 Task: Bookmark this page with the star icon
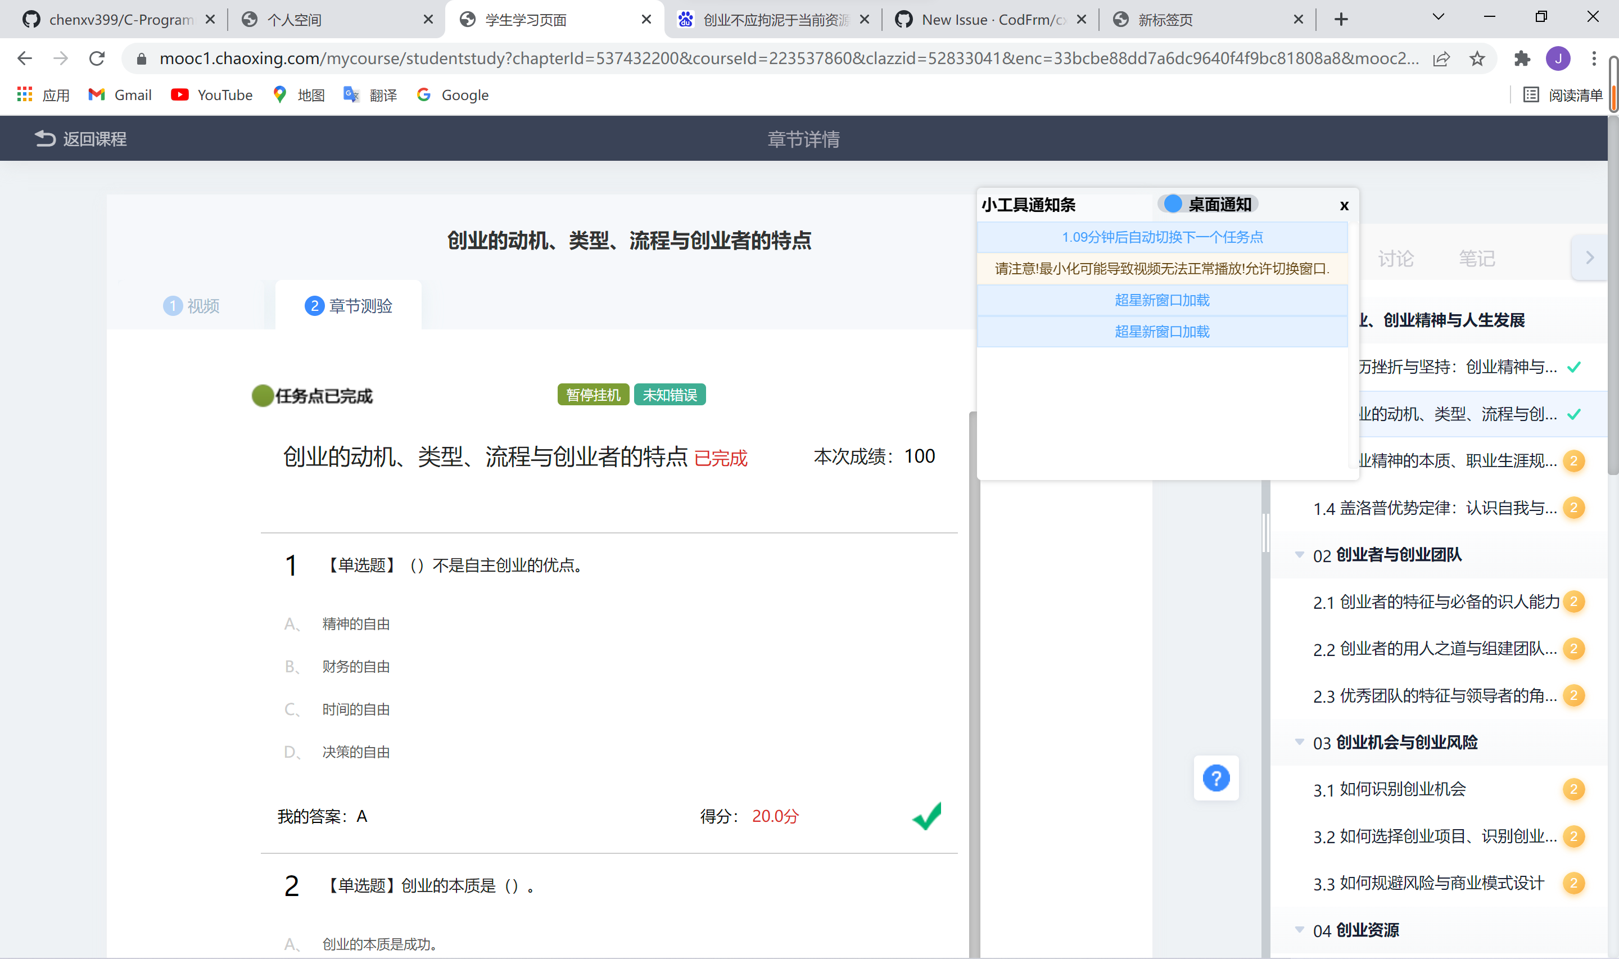tap(1477, 58)
